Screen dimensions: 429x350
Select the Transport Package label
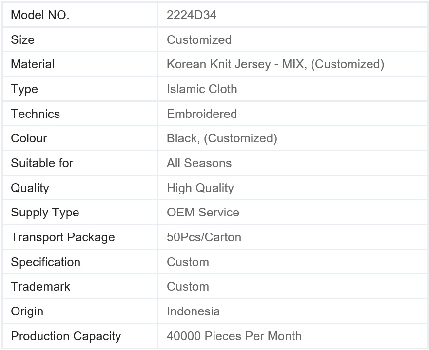(63, 237)
